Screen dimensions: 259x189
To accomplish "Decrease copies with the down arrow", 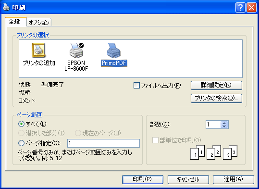I will tap(224, 126).
